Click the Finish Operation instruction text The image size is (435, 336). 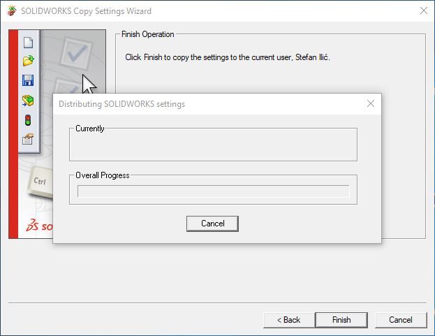point(227,57)
